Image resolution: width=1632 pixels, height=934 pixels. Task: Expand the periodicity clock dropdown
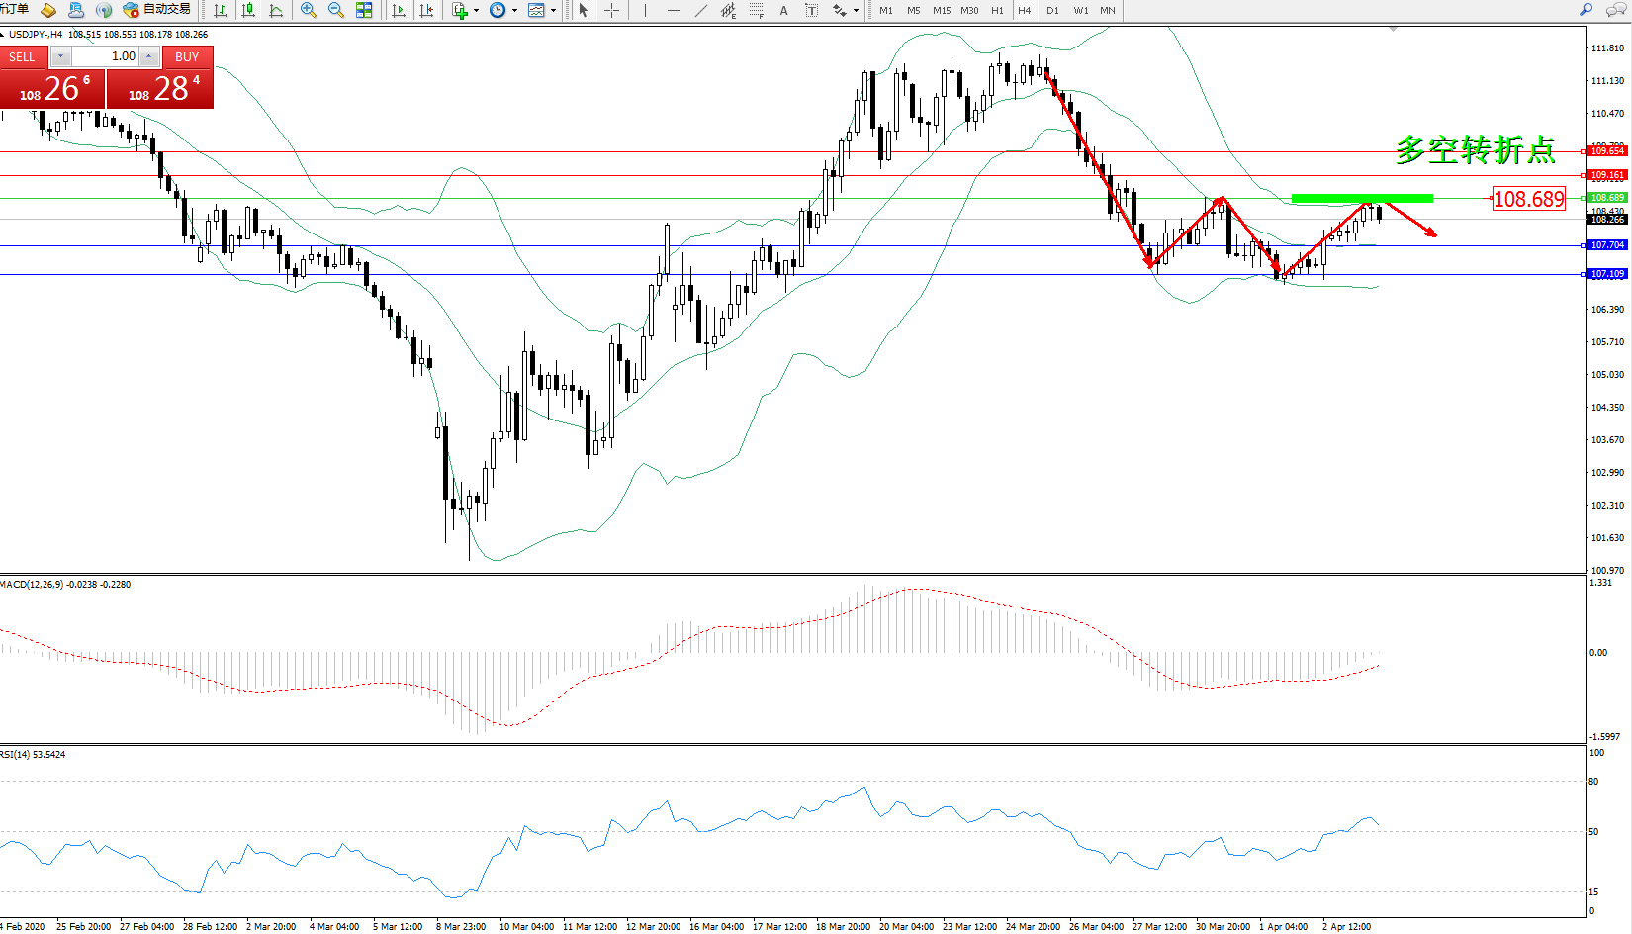[514, 10]
